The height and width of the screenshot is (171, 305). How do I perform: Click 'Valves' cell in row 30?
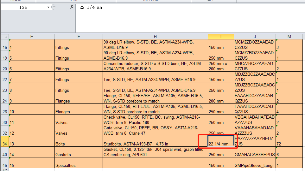tap(79, 120)
